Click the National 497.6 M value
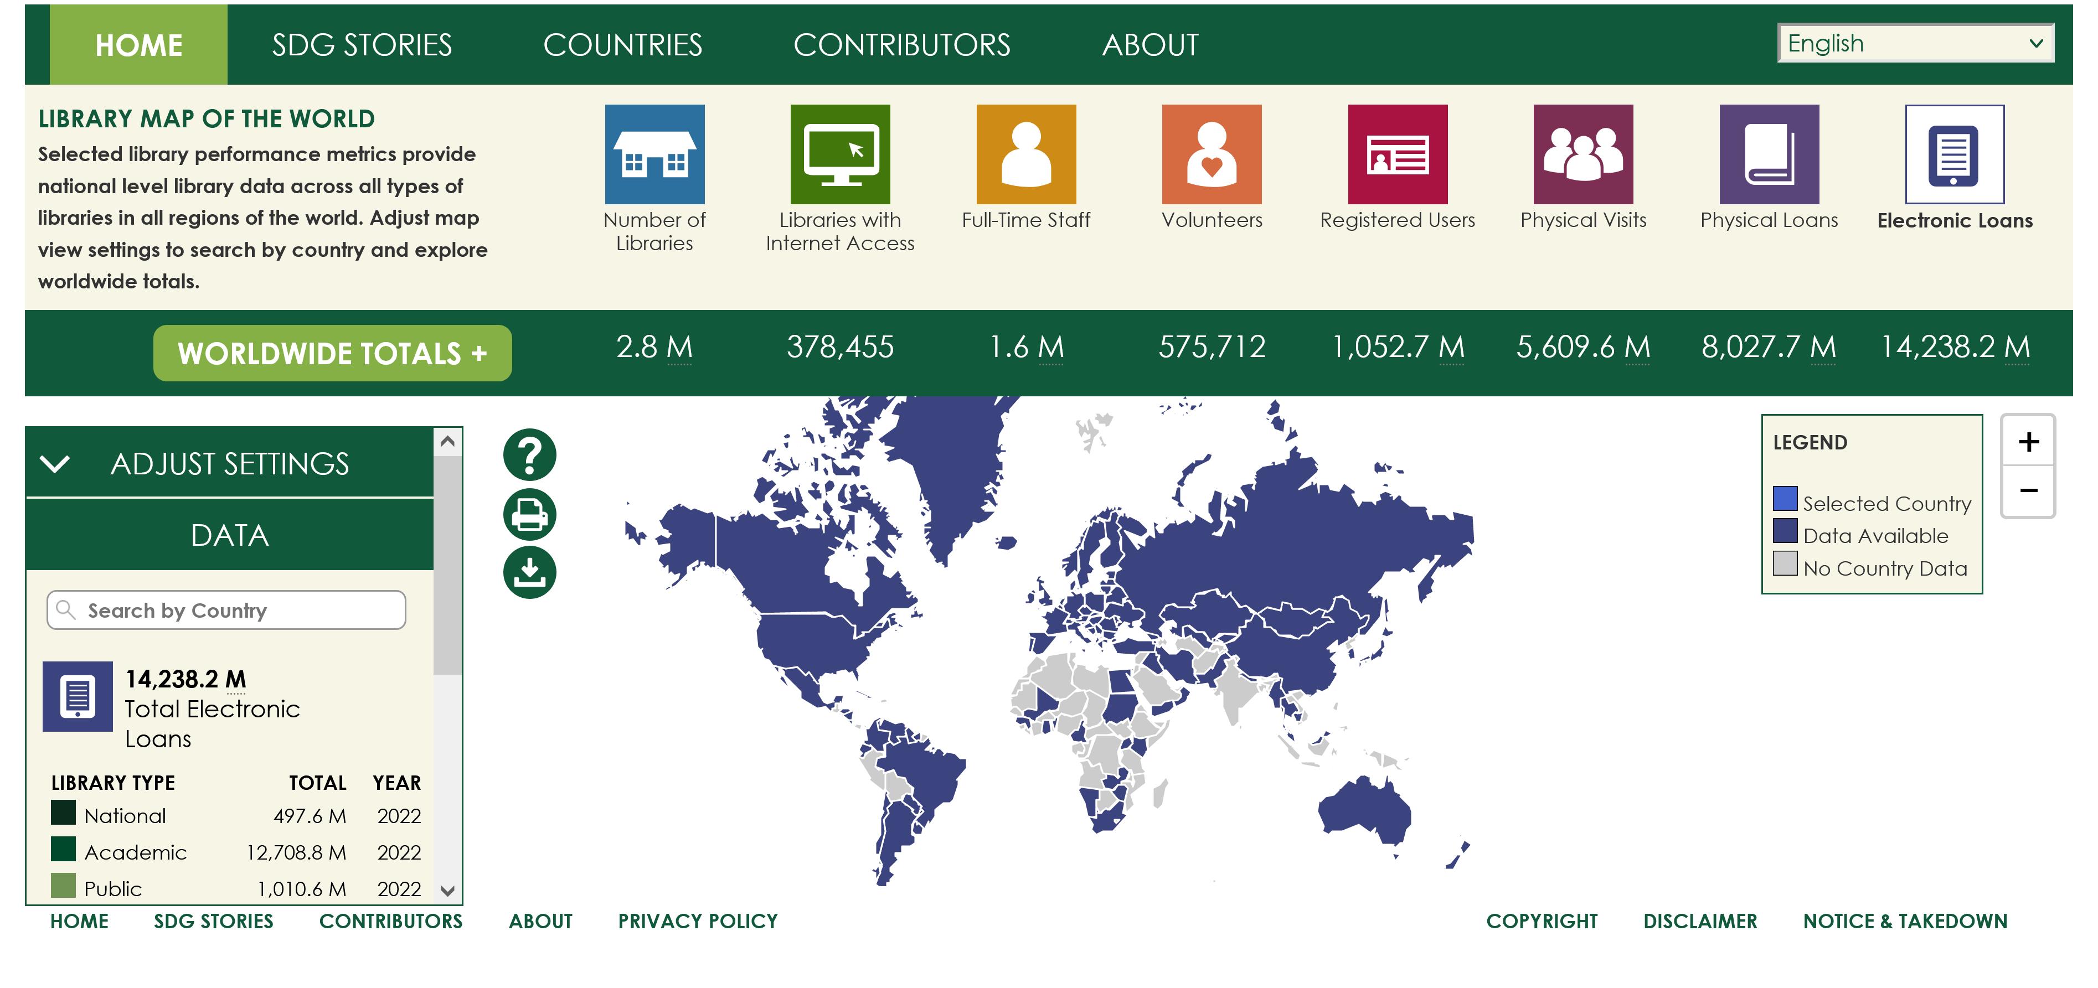 tap(310, 815)
